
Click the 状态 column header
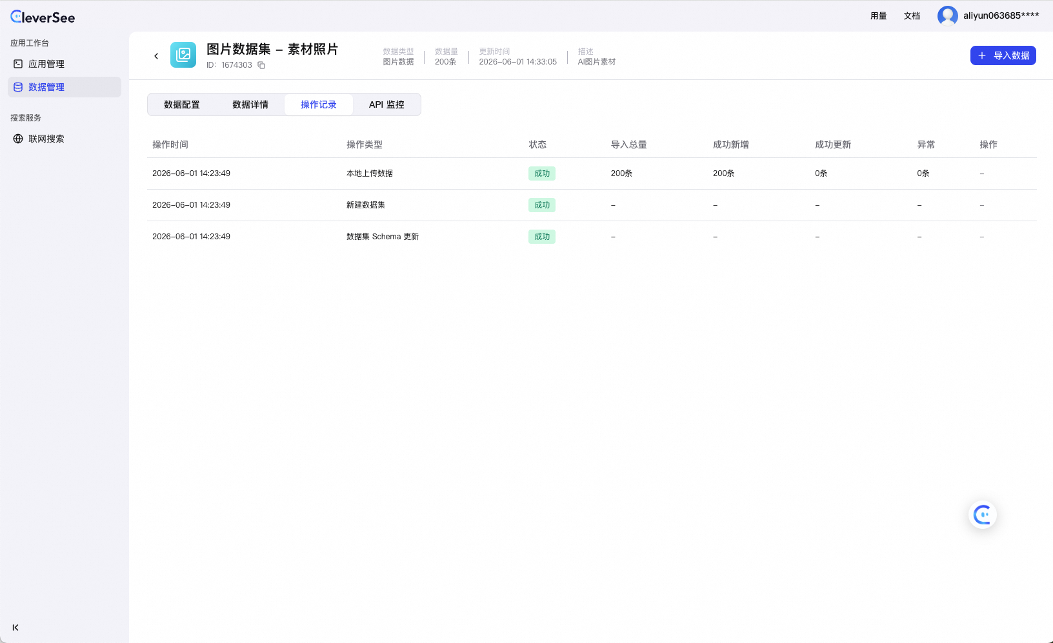tap(537, 144)
